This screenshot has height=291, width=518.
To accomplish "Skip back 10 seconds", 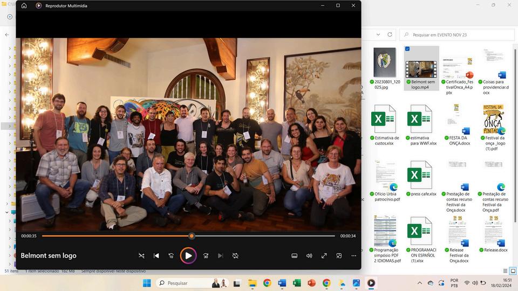I will [x=171, y=255].
